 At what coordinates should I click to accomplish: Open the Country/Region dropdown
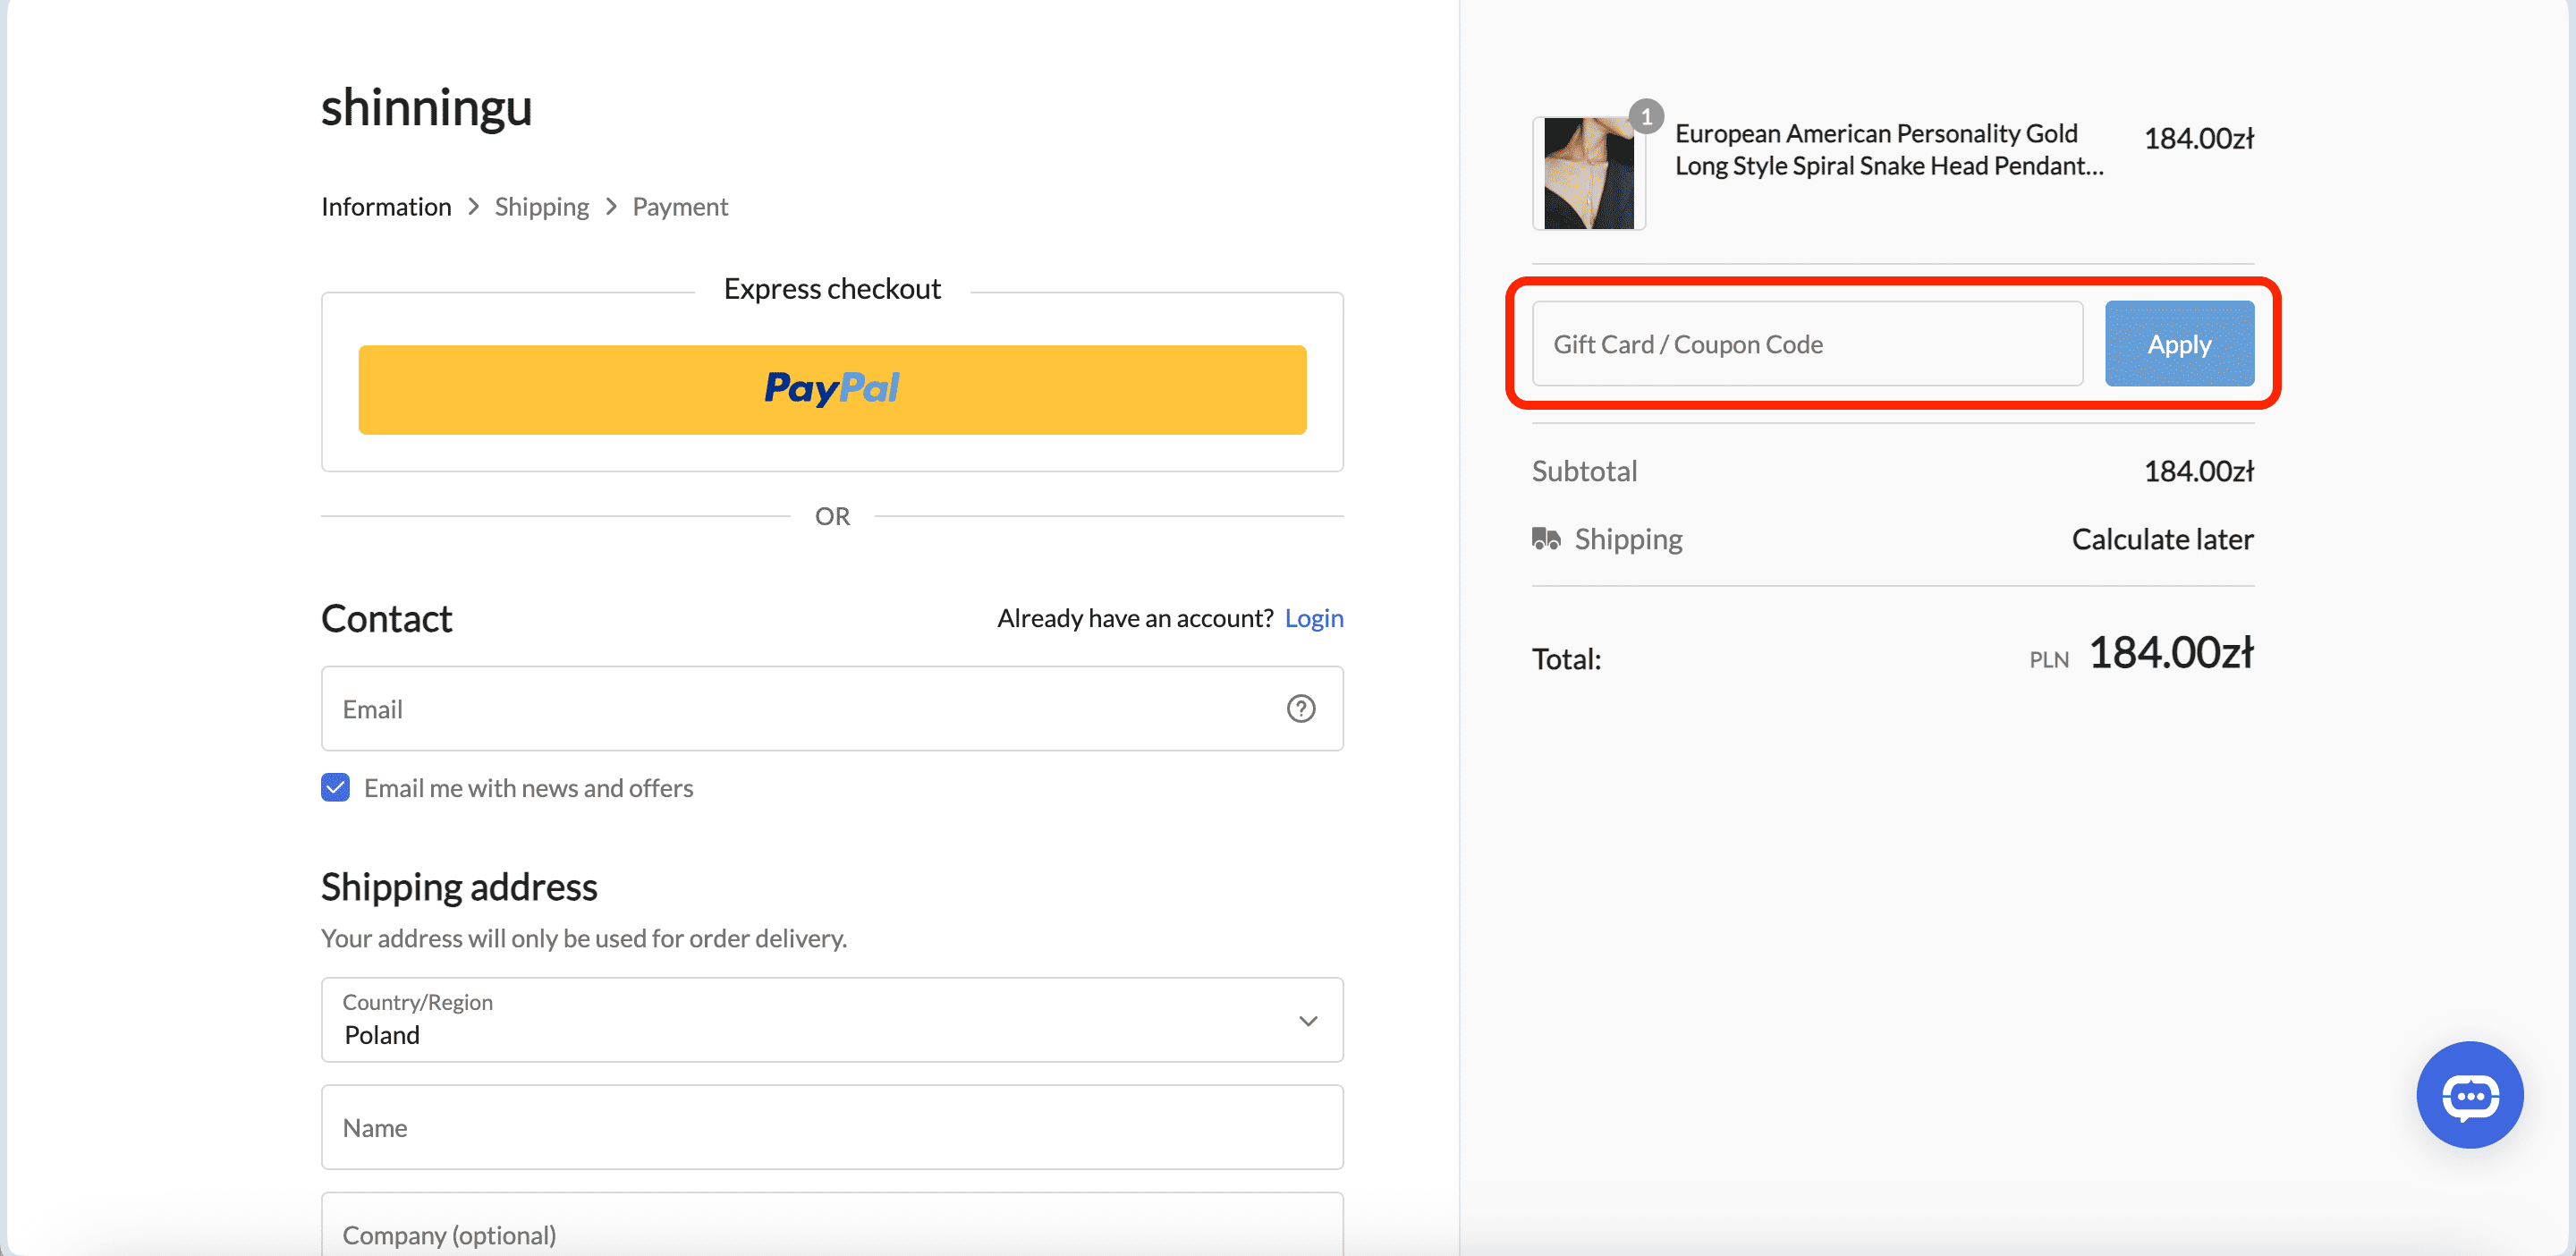point(832,1020)
